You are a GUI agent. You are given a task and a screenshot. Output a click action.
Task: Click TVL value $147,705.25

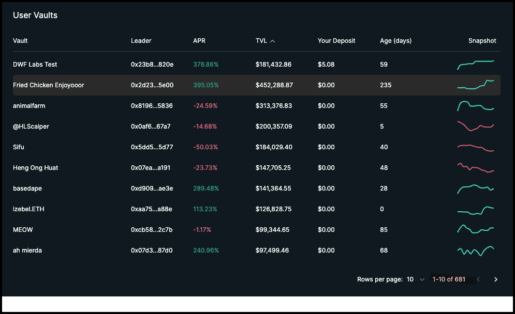tap(273, 168)
